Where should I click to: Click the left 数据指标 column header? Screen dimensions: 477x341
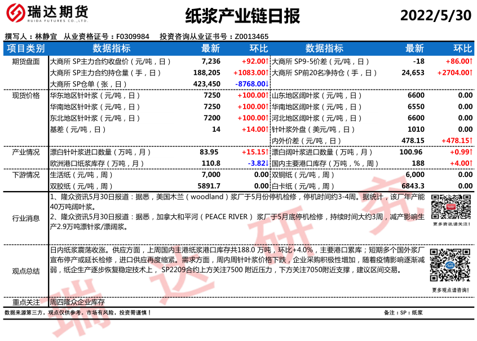pos(112,48)
